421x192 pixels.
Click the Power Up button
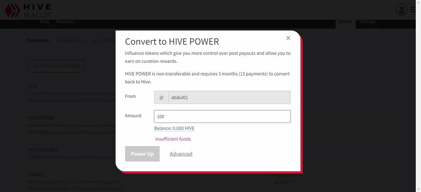(x=142, y=154)
